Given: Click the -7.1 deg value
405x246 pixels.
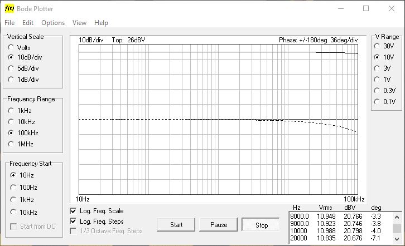Looking at the screenshot, I should pyautogui.click(x=375, y=238).
